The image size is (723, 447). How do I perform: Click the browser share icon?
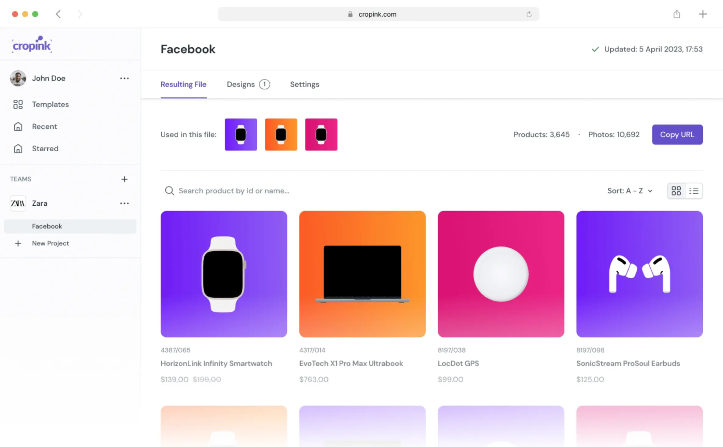coord(677,14)
